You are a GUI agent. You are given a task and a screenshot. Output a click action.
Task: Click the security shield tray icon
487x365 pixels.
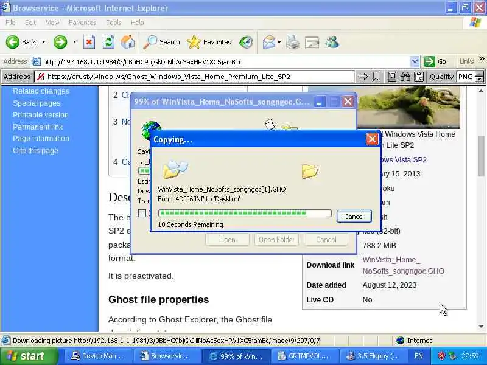(x=441, y=356)
